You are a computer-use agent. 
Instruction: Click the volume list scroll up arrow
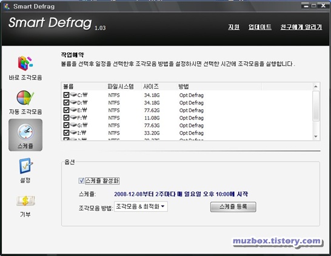click(x=316, y=86)
